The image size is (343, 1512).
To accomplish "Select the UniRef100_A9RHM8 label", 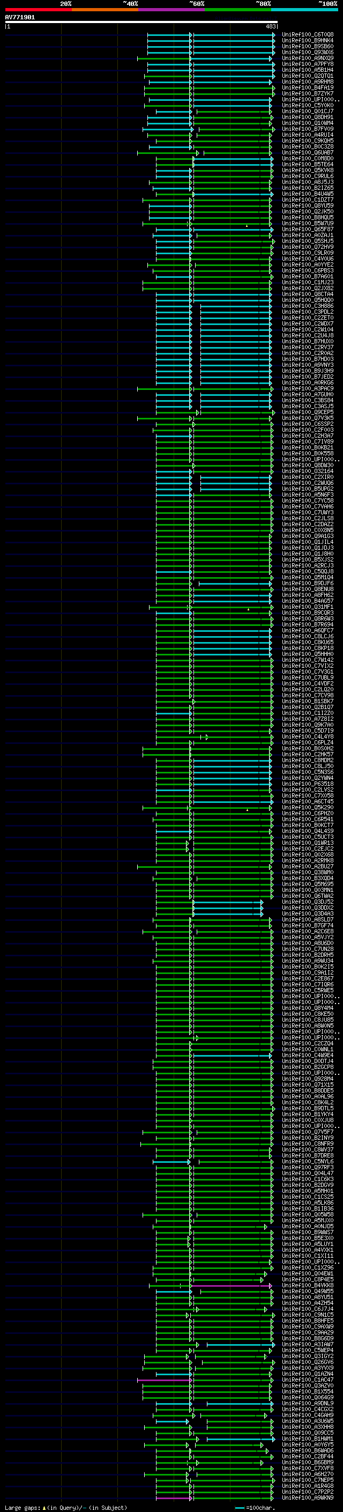I will pos(307,82).
